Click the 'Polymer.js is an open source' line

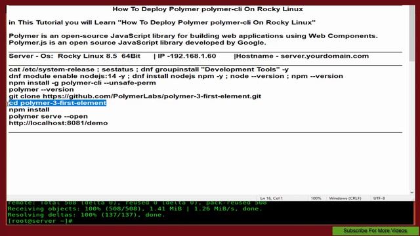pyautogui.click(x=137, y=43)
